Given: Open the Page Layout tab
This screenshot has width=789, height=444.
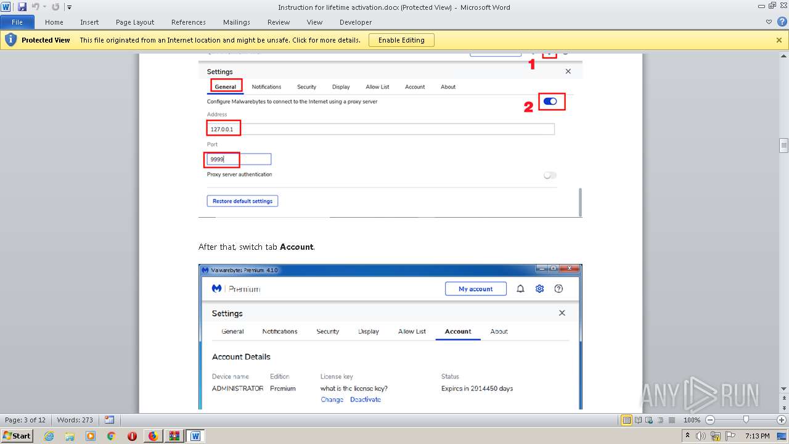Looking at the screenshot, I should click(135, 22).
